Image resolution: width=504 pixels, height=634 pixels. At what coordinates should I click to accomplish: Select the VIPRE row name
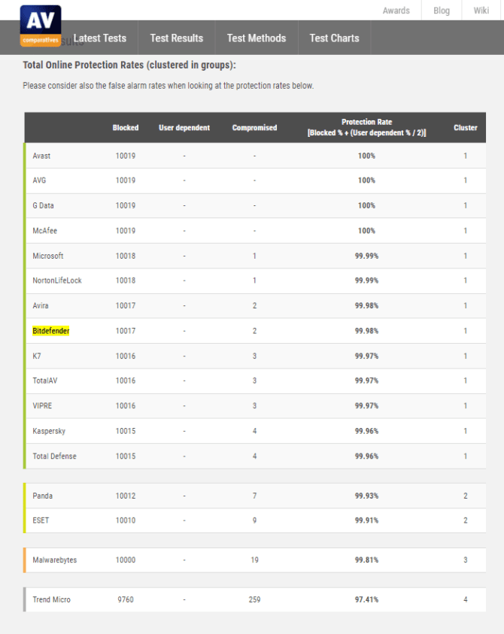coord(42,406)
